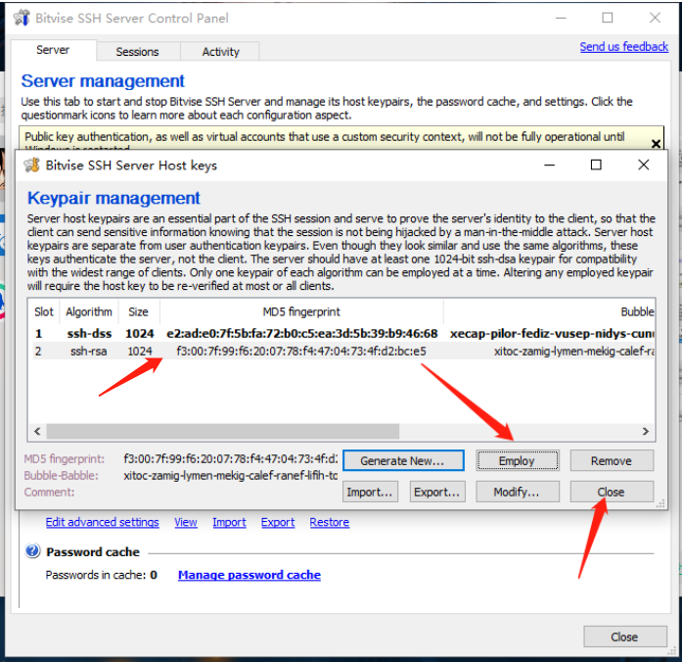Maximize the Host keys dialog
Image resolution: width=682 pixels, height=662 pixels.
[x=596, y=165]
